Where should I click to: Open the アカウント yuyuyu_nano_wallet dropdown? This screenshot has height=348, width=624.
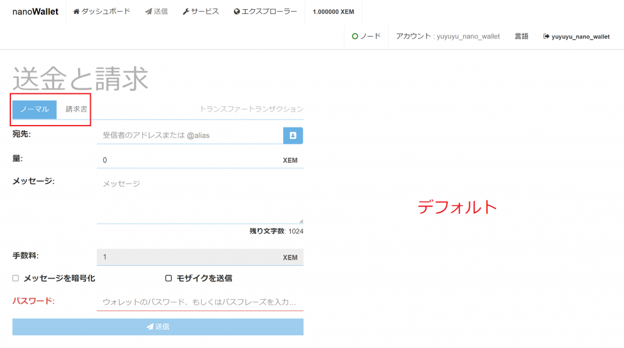click(x=448, y=36)
